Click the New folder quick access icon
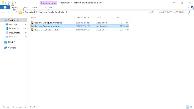 [12, 3]
